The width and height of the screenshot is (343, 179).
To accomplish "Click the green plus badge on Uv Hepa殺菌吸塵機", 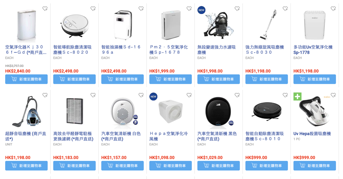I will coord(297,97).
